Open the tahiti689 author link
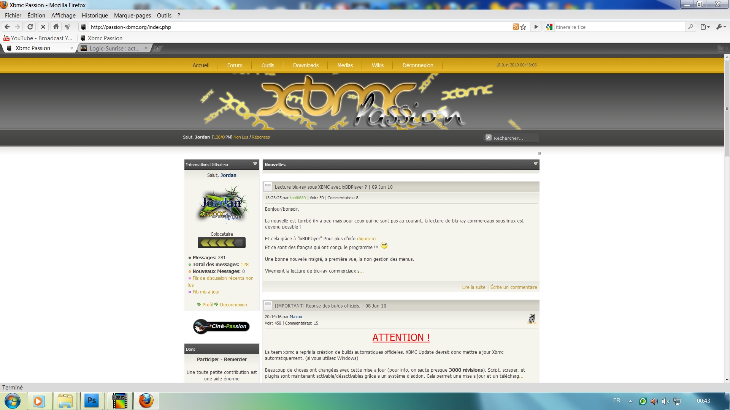Screen dimensions: 730x410 pyautogui.click(x=298, y=198)
